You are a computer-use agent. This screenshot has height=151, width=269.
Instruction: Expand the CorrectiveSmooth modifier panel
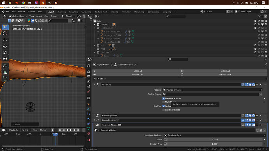pyautogui.click(x=94, y=120)
